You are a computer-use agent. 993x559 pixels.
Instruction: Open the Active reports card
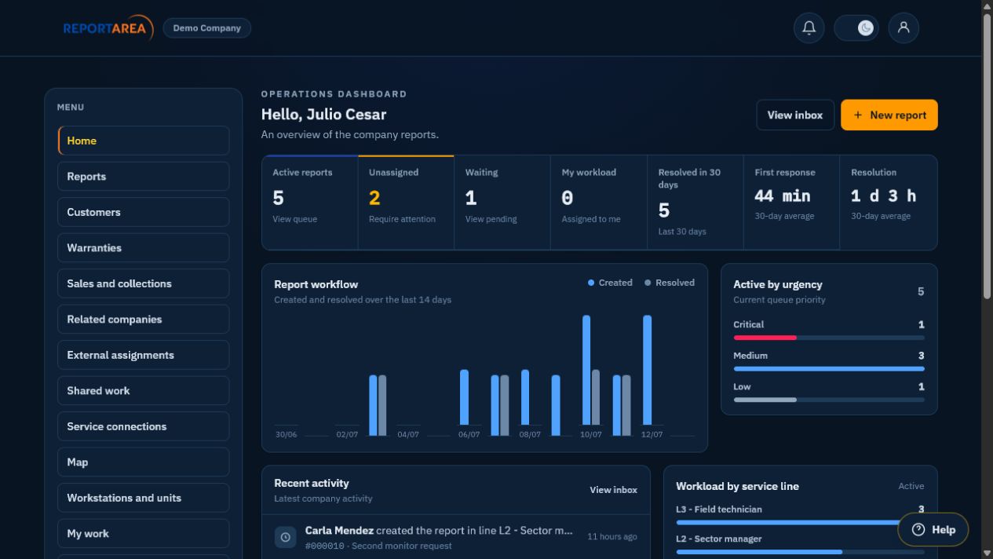tap(310, 203)
